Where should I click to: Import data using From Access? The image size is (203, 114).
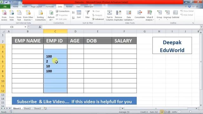pos(4,16)
